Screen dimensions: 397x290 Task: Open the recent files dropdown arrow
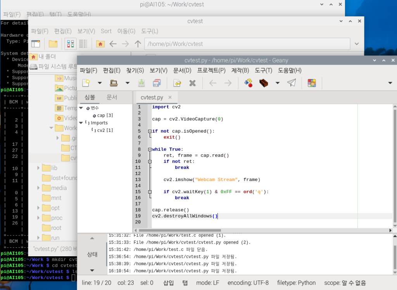click(127, 83)
